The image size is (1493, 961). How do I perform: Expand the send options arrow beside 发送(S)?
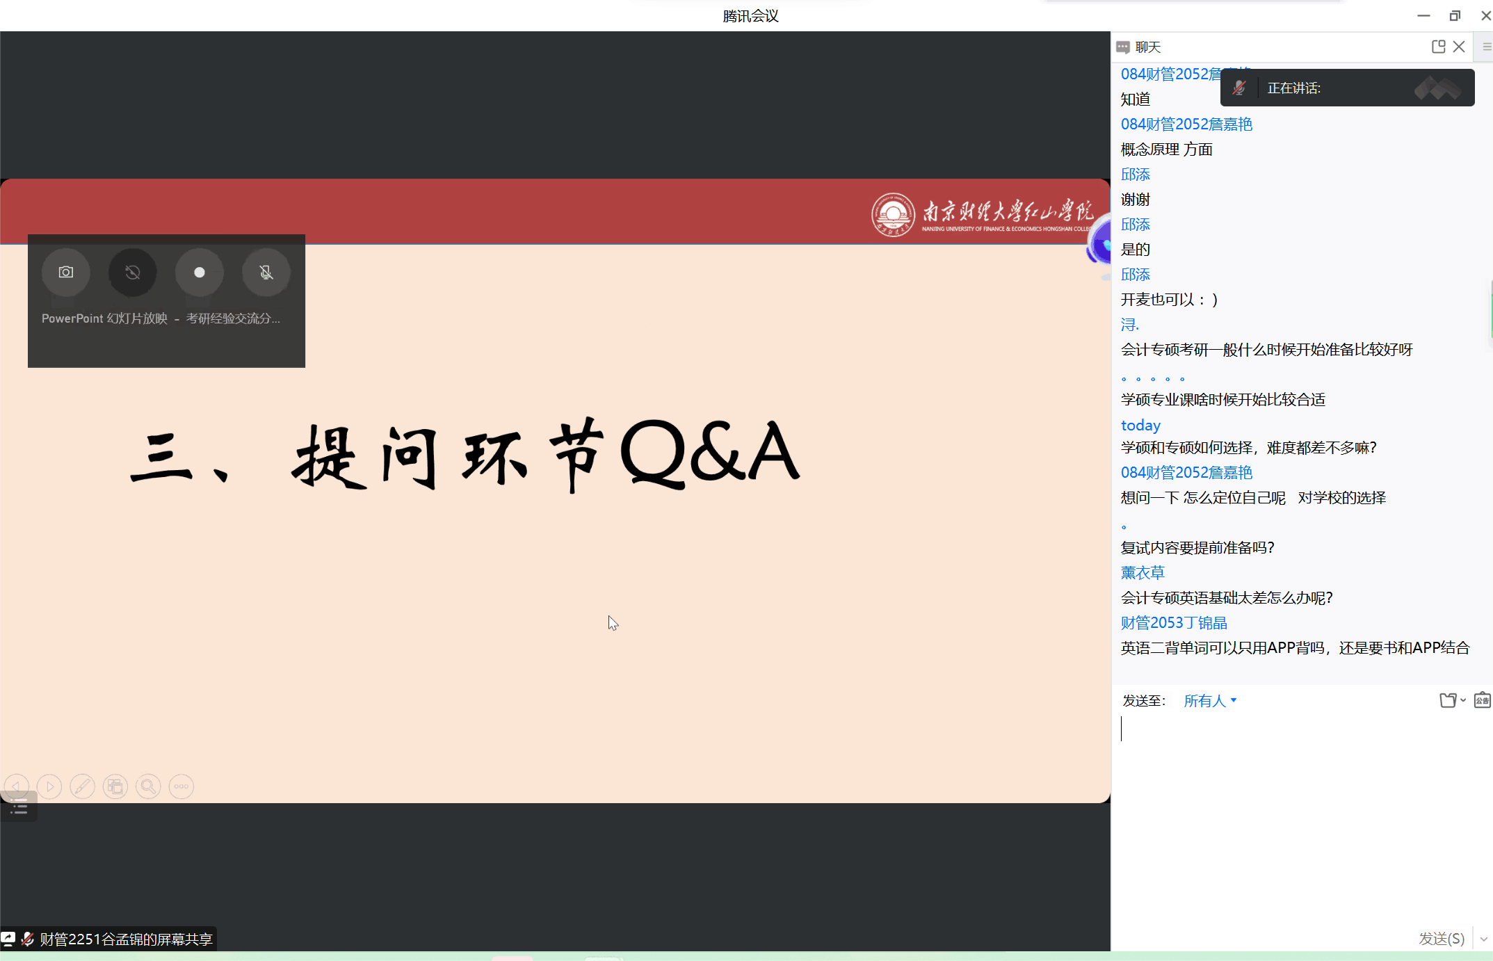click(1483, 939)
